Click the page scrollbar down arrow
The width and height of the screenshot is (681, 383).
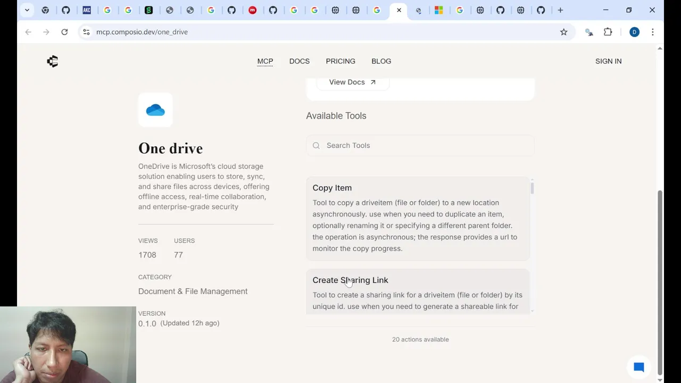pos(660,380)
